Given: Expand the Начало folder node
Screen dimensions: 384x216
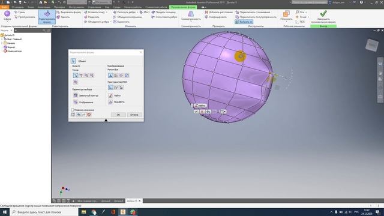Looking at the screenshot, I should click(x=2, y=43).
